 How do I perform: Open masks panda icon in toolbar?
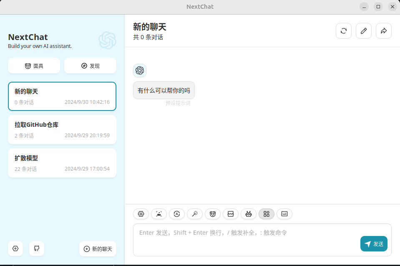click(213, 214)
